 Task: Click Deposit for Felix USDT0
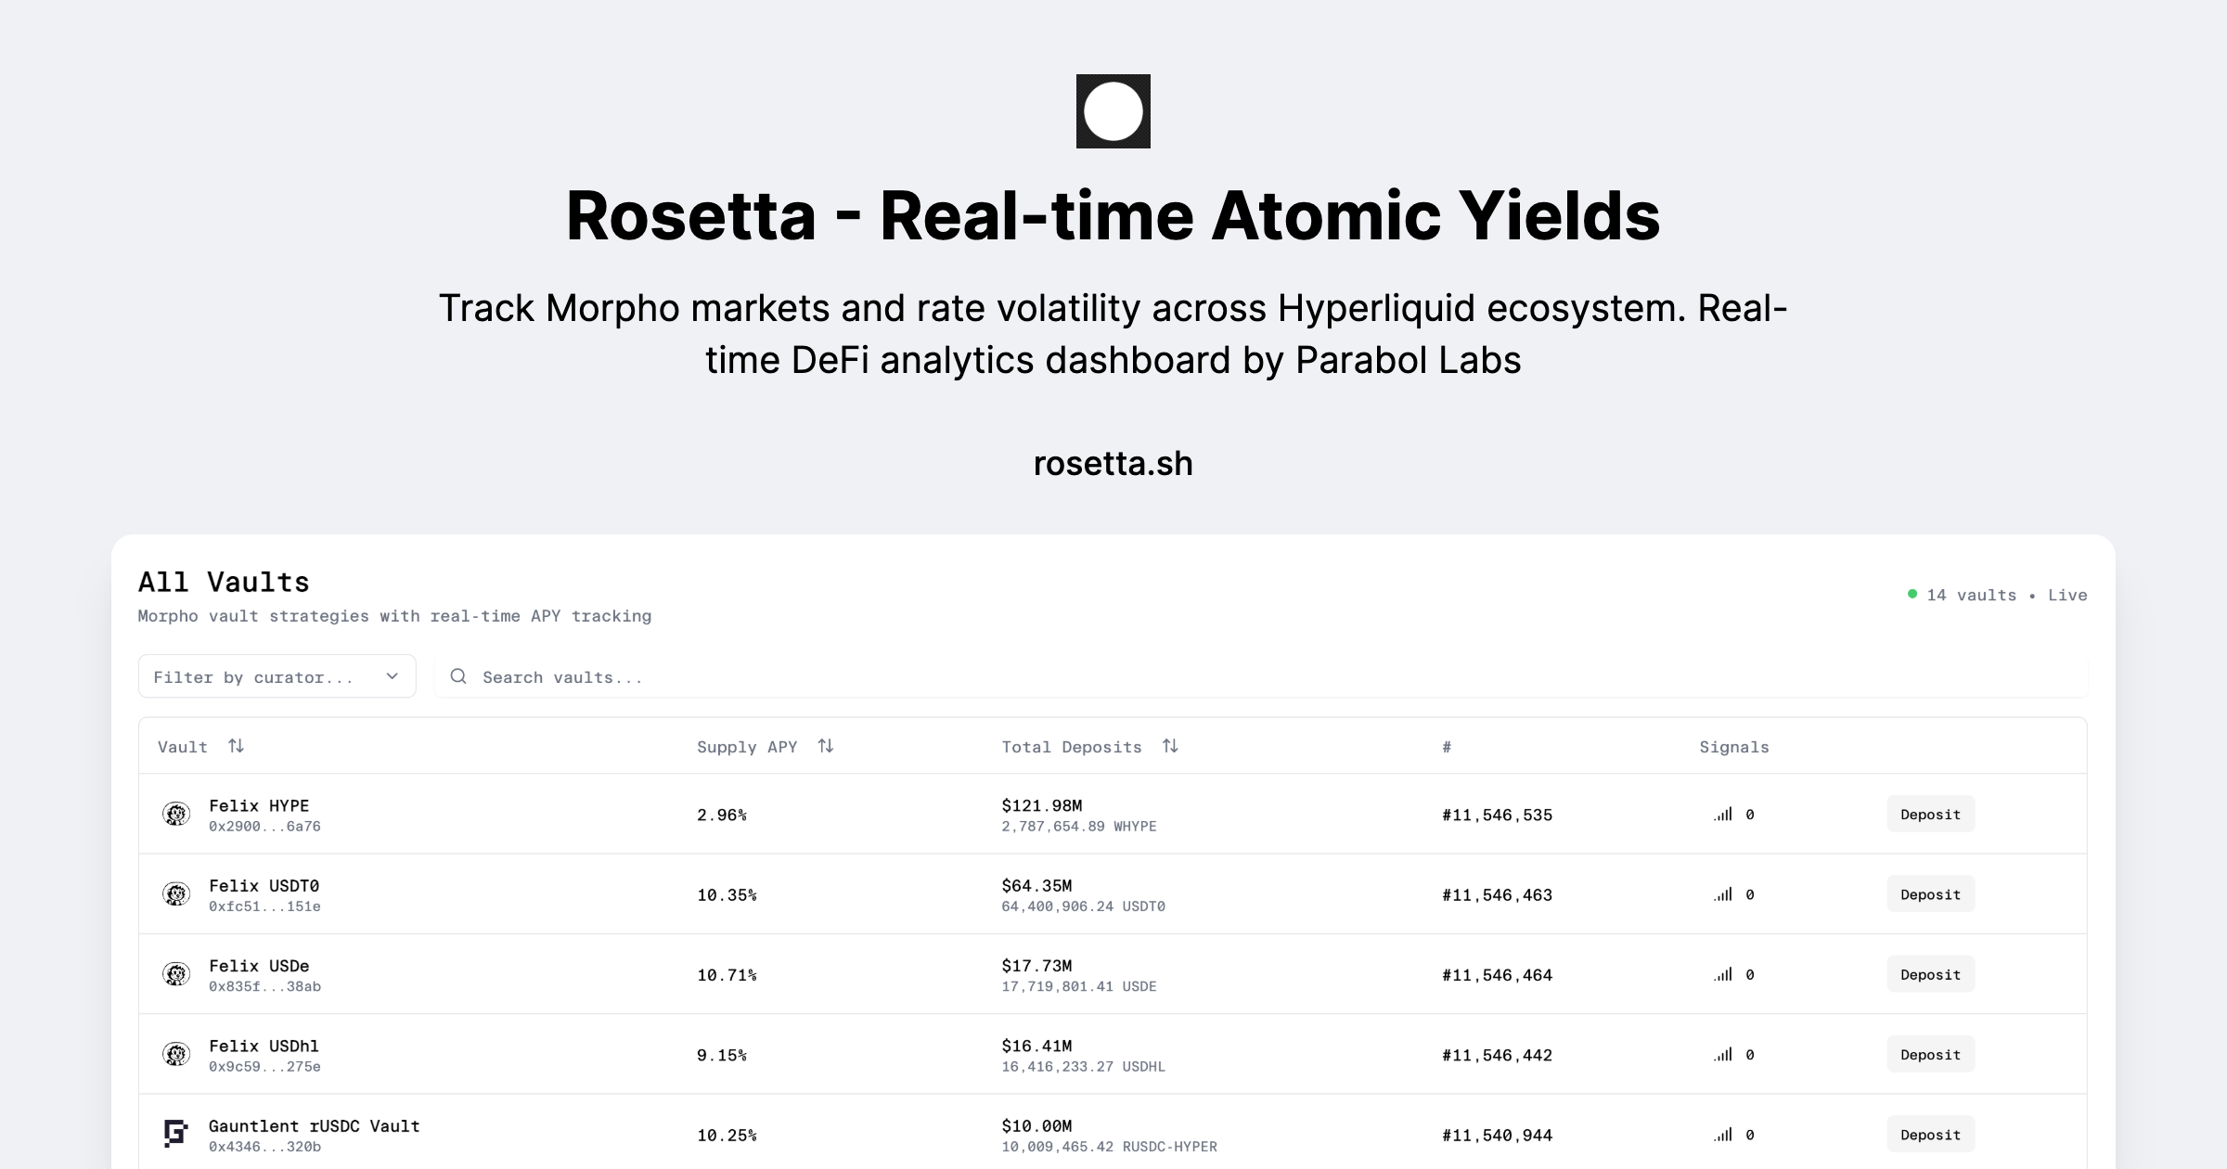tap(1930, 893)
